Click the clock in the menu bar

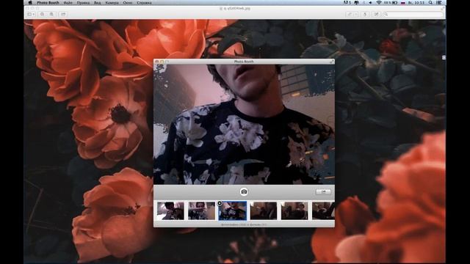pos(416,2)
